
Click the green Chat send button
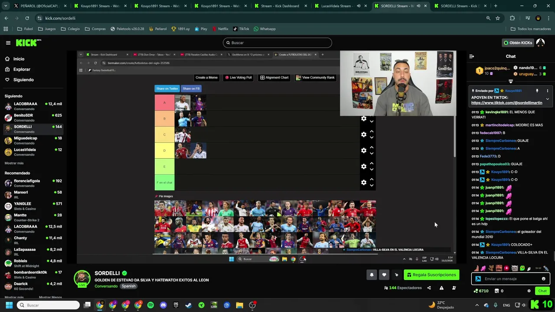(x=542, y=291)
